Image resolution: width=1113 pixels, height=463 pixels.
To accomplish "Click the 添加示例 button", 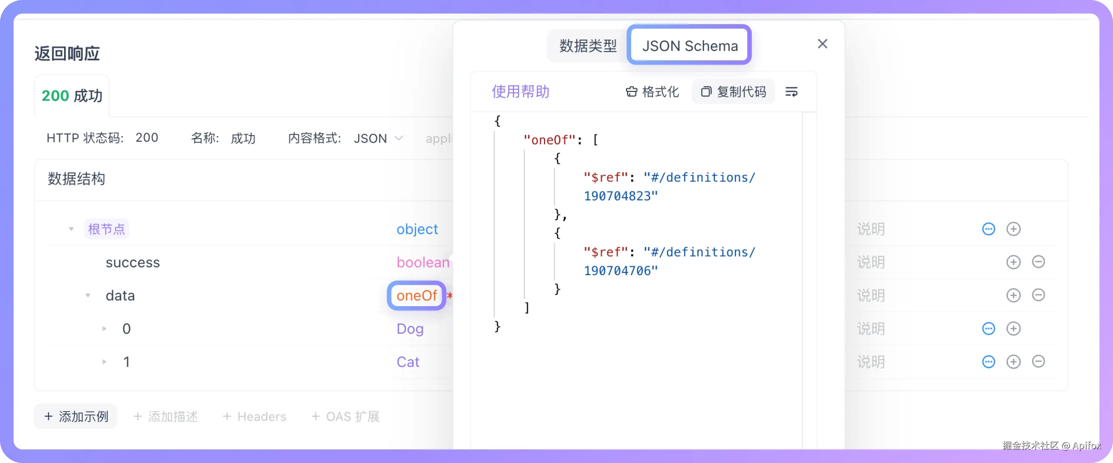I will pyautogui.click(x=75, y=416).
